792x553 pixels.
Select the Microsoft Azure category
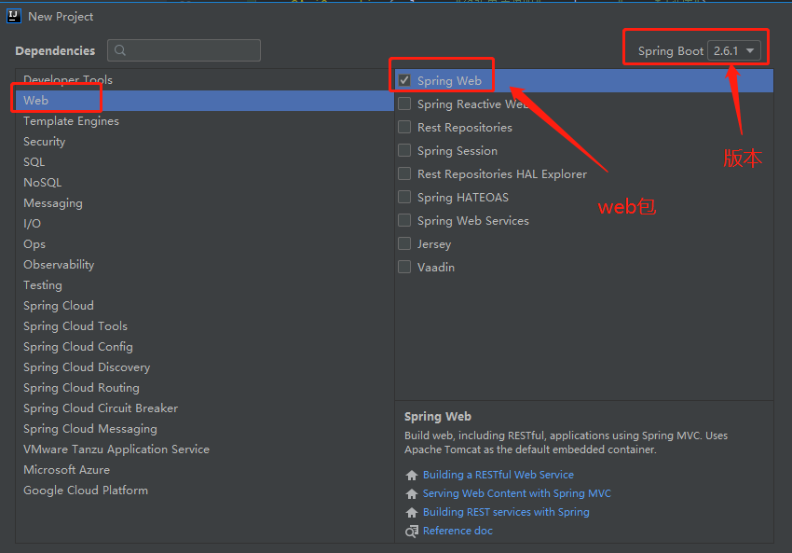click(205, 470)
